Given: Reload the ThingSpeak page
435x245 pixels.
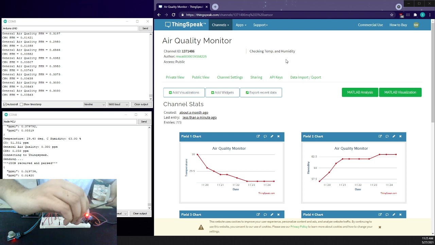Looking at the screenshot, I should coord(174,15).
